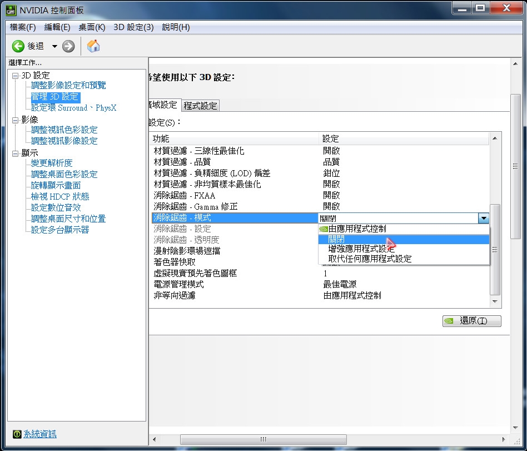The image size is (527, 451).
Task: Open the 3D 設定(3) menu
Action: [x=133, y=27]
